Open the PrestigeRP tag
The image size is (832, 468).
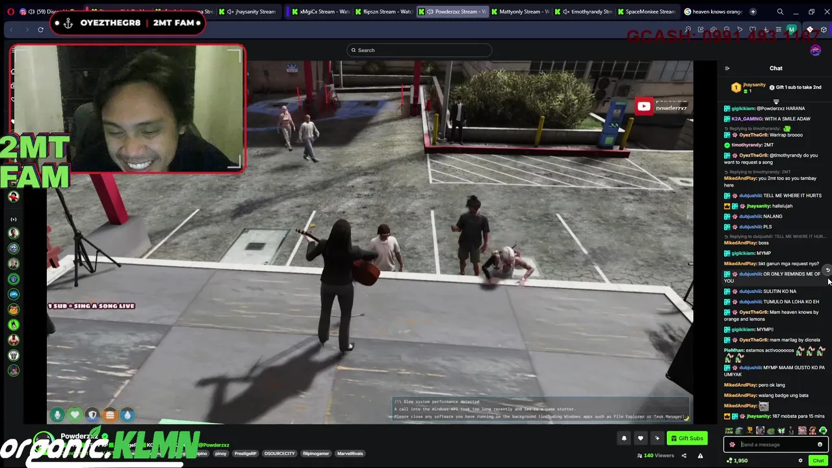246,454
